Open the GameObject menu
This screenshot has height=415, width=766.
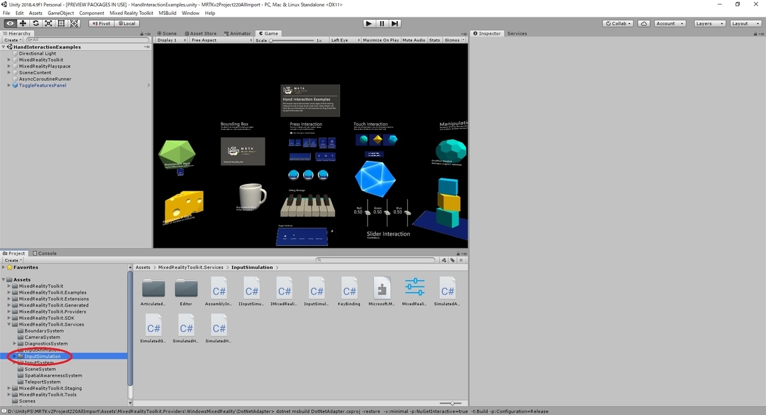coord(61,13)
